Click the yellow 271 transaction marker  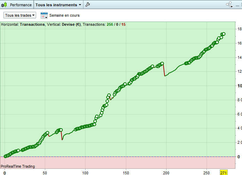click(224, 173)
